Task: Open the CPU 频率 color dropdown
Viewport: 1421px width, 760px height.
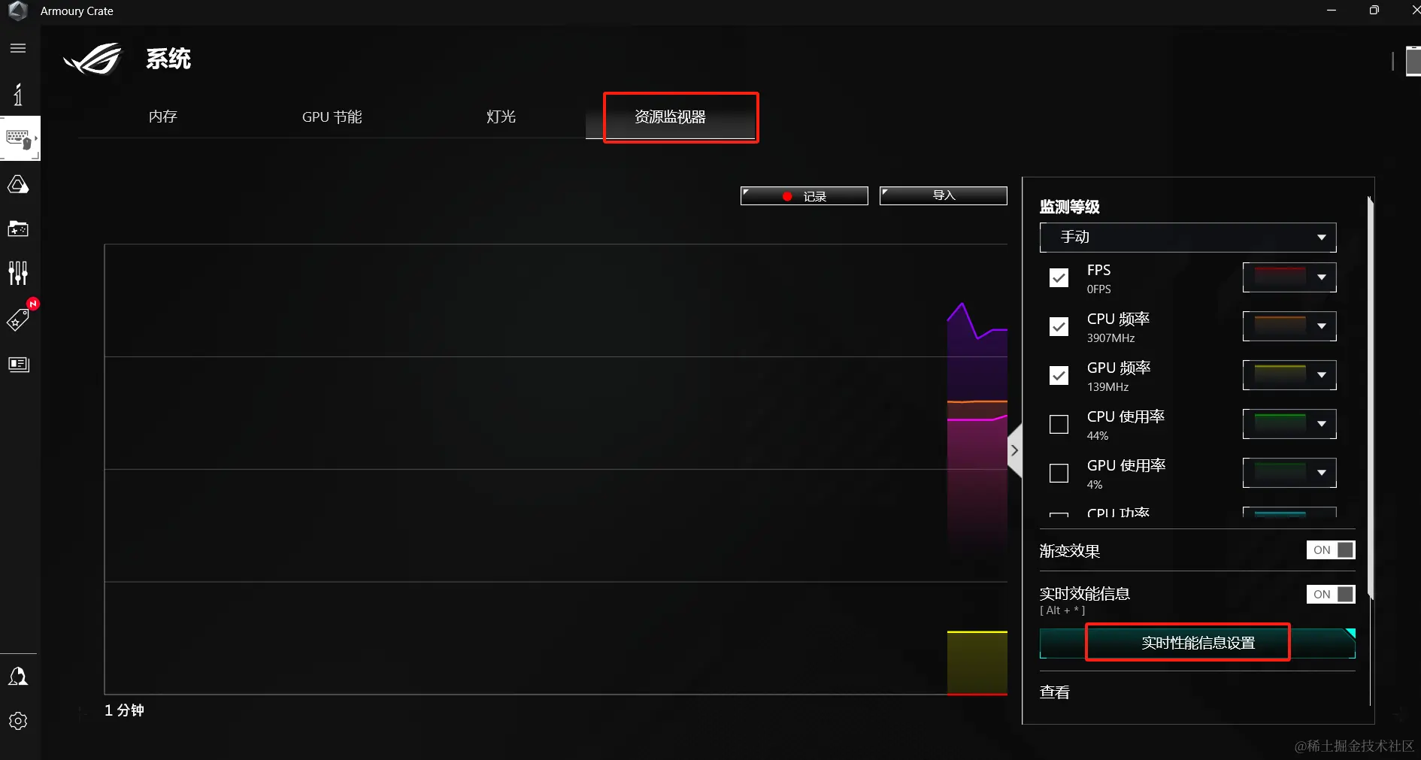Action: click(1289, 326)
